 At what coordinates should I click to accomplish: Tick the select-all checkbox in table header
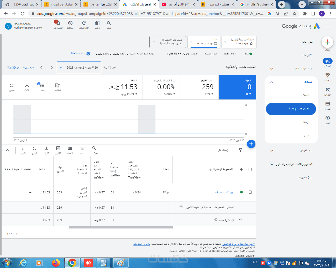(x=250, y=169)
